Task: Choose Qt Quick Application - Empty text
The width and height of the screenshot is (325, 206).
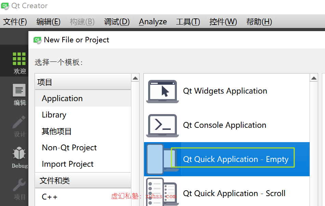Action: click(x=236, y=160)
